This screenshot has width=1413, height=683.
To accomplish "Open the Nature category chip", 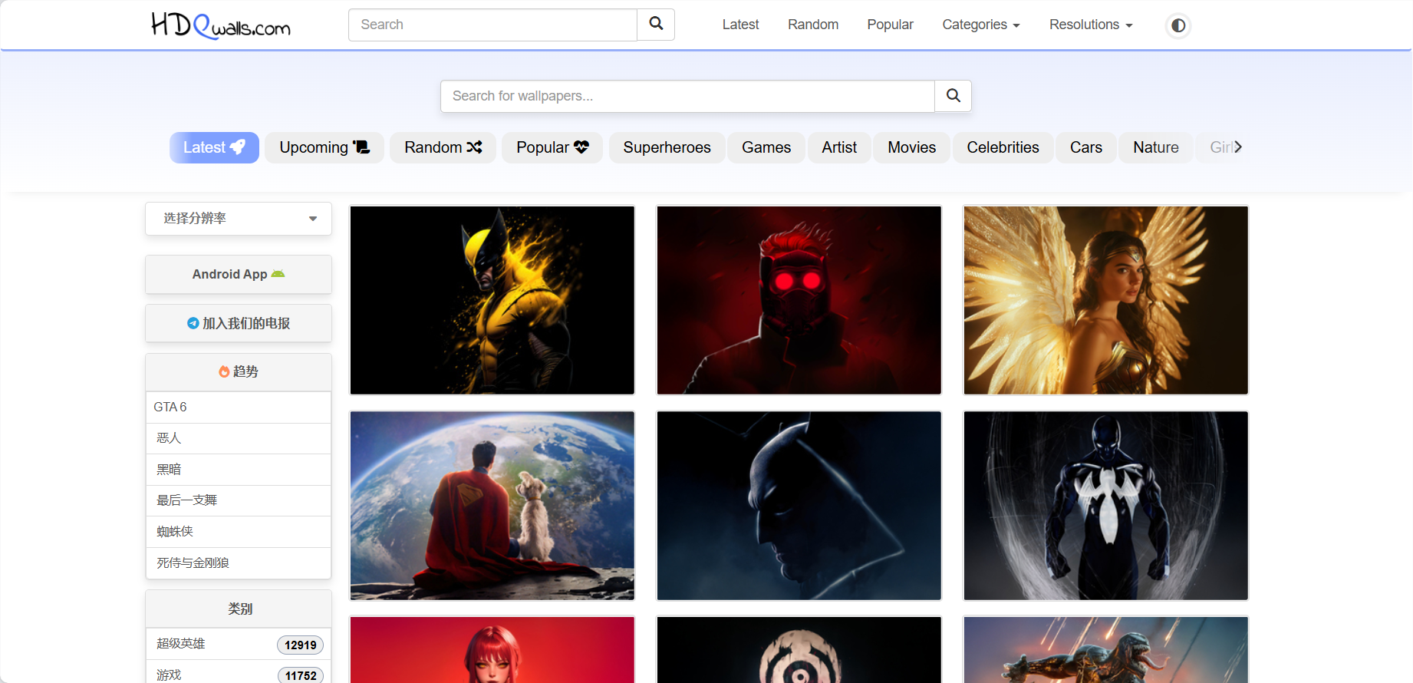I will click(1156, 147).
